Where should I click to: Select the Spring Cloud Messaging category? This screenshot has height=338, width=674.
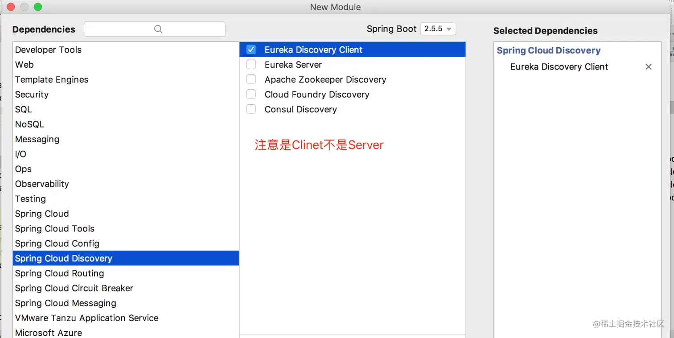(126, 303)
